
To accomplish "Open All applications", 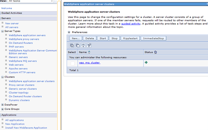I will coord(14,120).
